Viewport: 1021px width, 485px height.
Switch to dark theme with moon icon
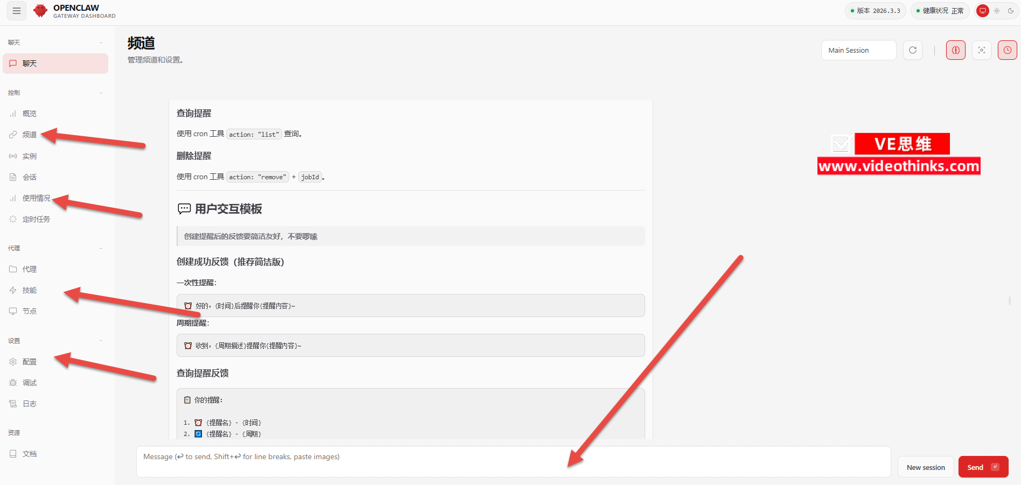pos(1011,11)
